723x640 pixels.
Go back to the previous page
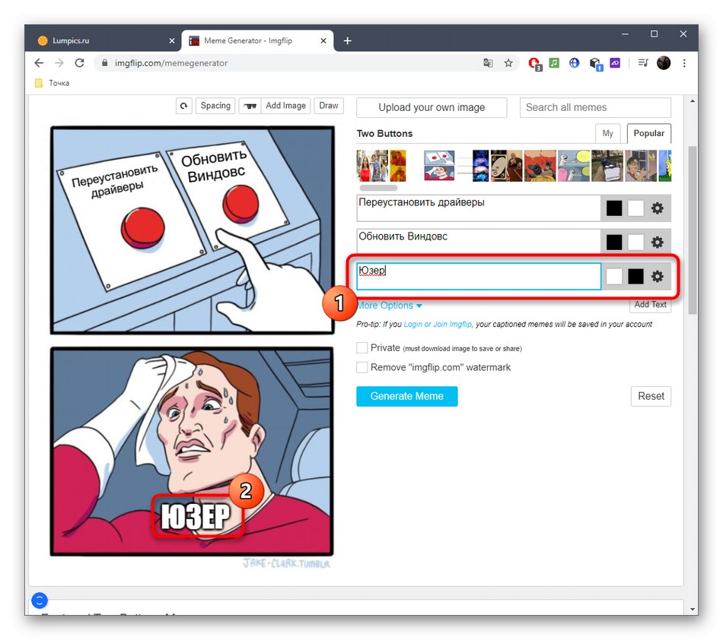(39, 63)
